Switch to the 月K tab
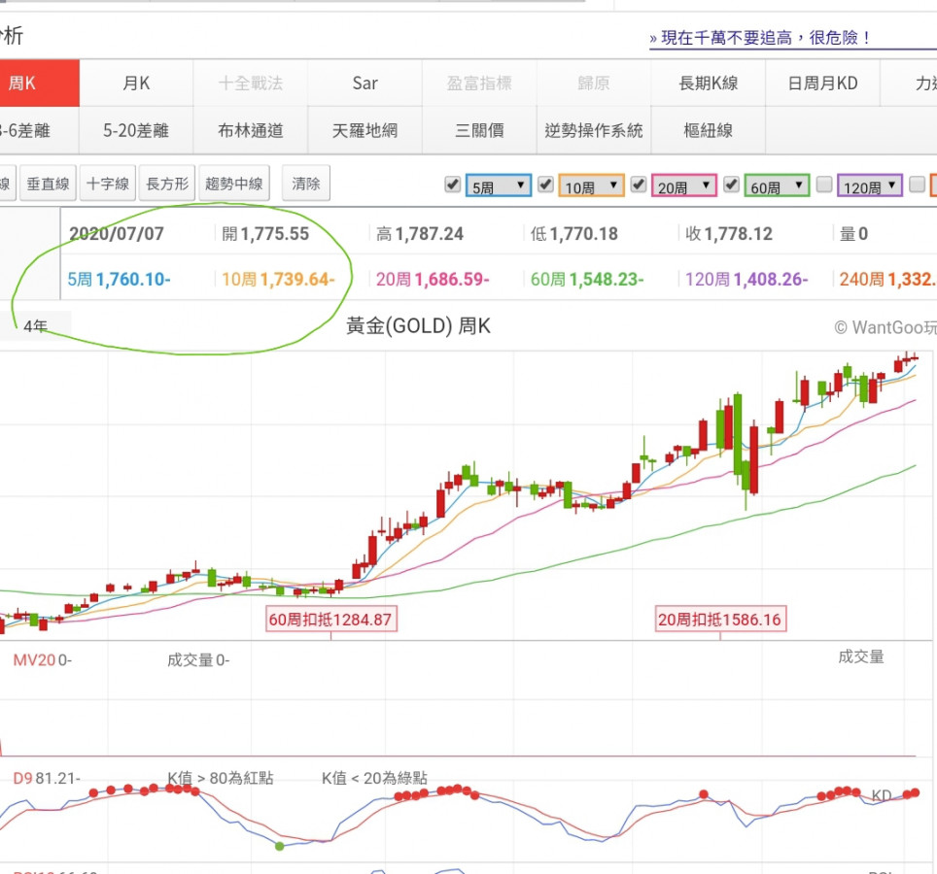Screen dimensions: 937x874 click(136, 84)
